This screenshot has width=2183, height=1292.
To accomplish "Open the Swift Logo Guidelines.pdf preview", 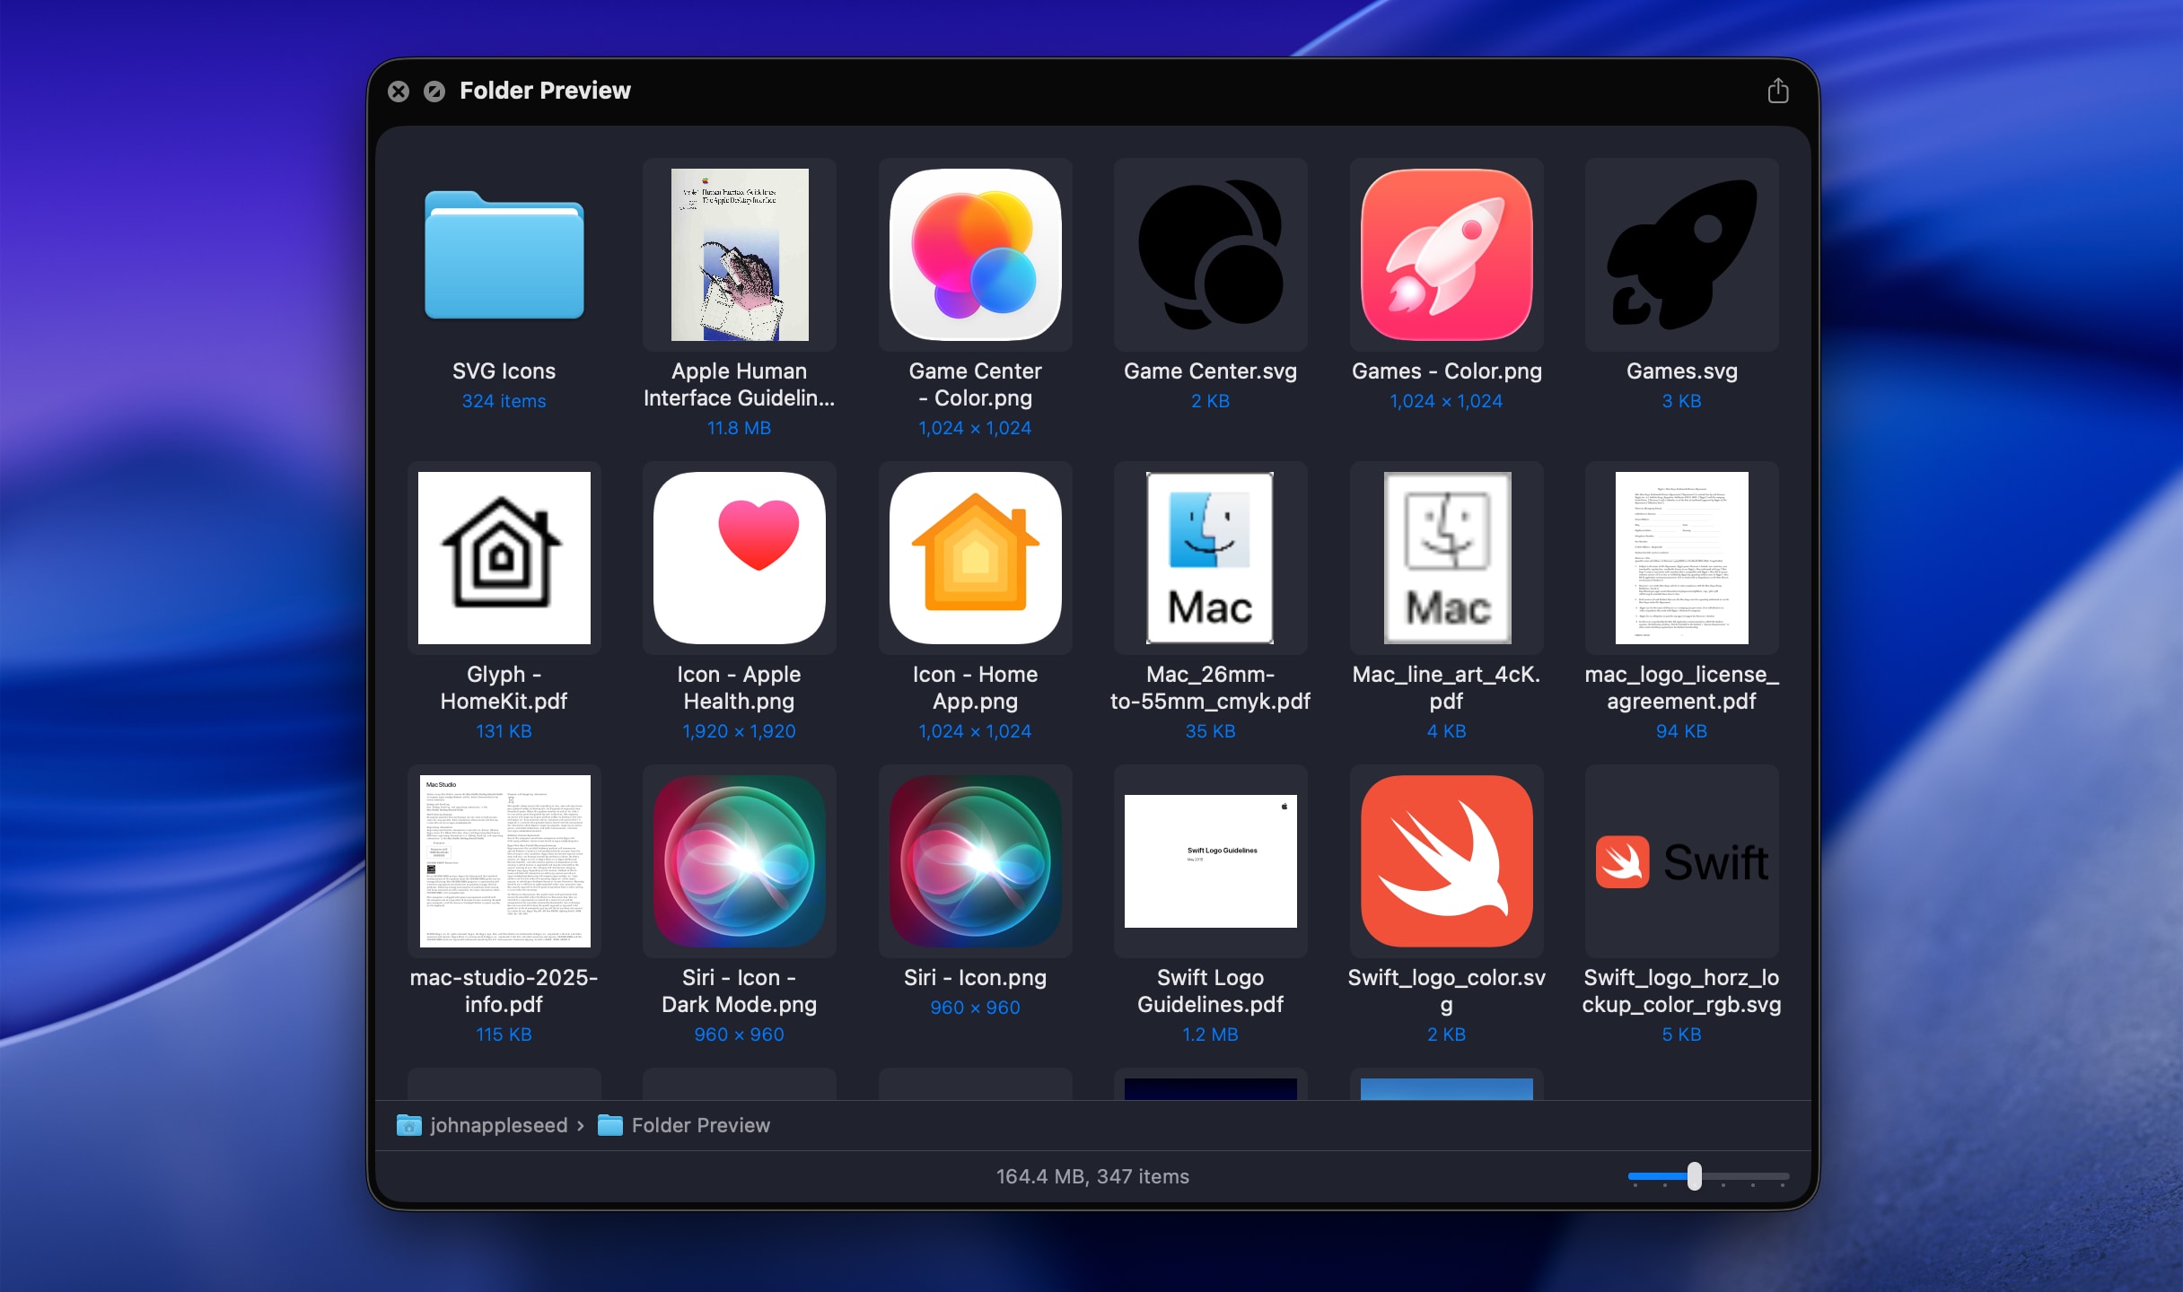I will 1210,862.
